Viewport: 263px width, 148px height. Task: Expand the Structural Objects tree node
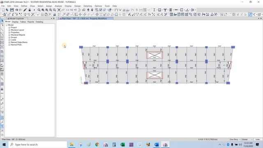point(9,35)
